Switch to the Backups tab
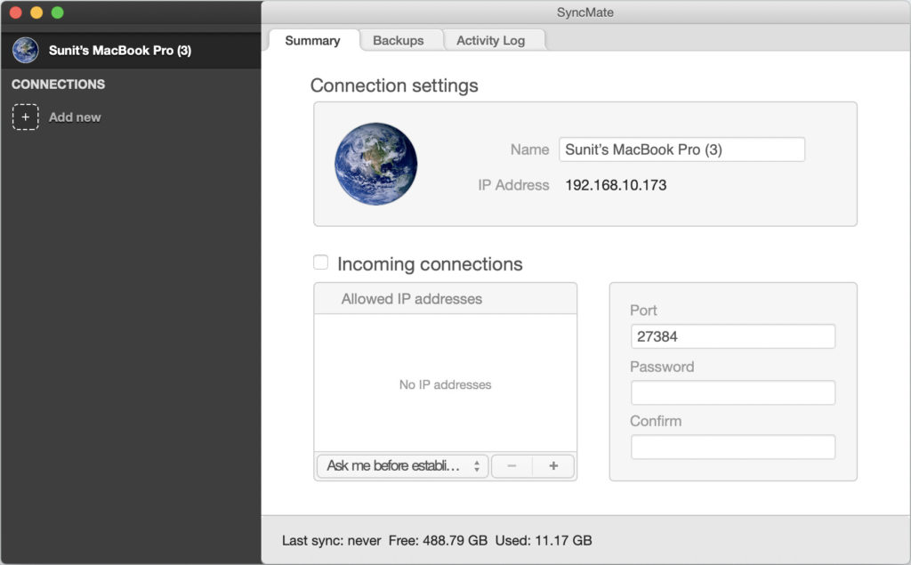The height and width of the screenshot is (565, 911). (x=398, y=40)
